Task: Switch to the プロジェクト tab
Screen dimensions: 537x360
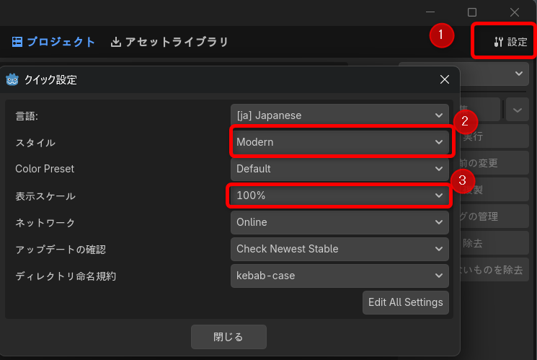Action: 54,42
